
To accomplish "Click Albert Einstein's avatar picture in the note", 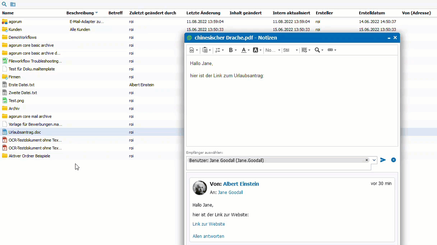I will pos(200,188).
